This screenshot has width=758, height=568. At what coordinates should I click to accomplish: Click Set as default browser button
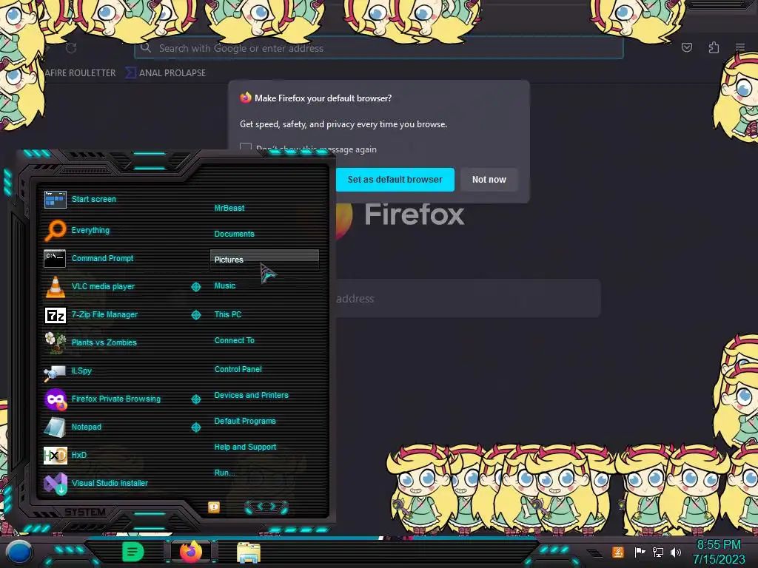click(x=395, y=180)
